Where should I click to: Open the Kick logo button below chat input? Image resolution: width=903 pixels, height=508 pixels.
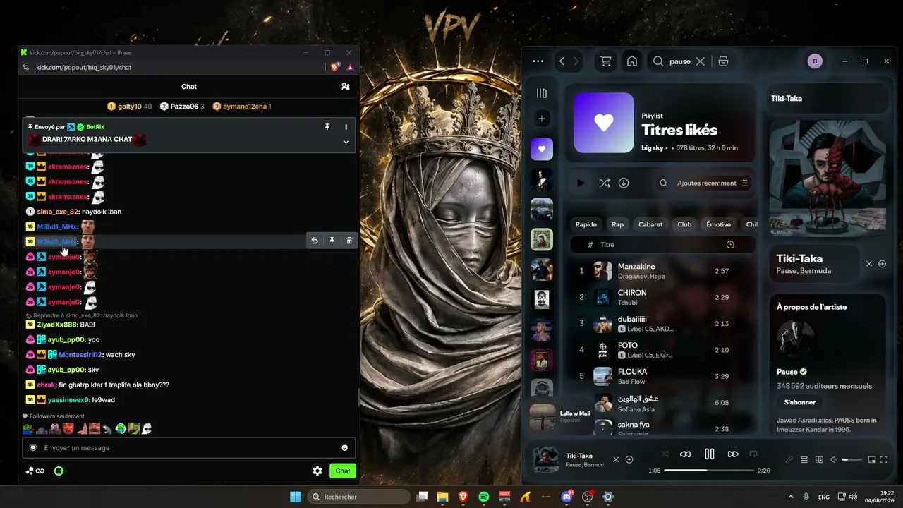point(59,471)
